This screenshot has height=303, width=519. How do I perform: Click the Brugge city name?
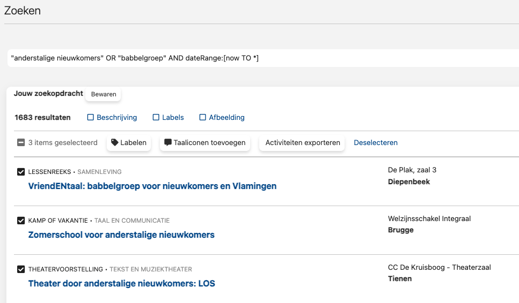400,230
